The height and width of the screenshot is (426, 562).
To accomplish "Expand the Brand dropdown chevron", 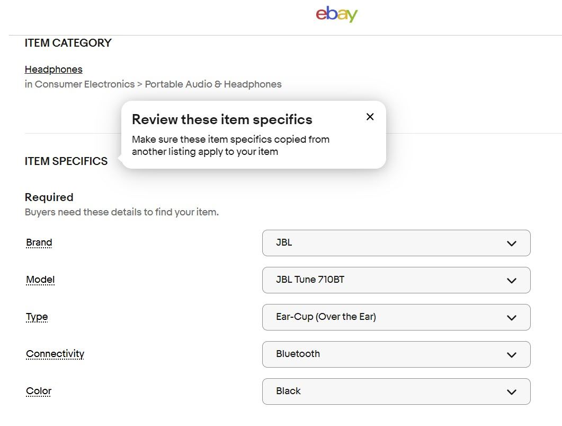I will point(512,244).
